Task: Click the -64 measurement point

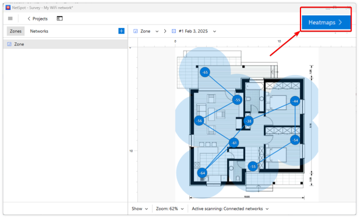Action: tap(202, 173)
